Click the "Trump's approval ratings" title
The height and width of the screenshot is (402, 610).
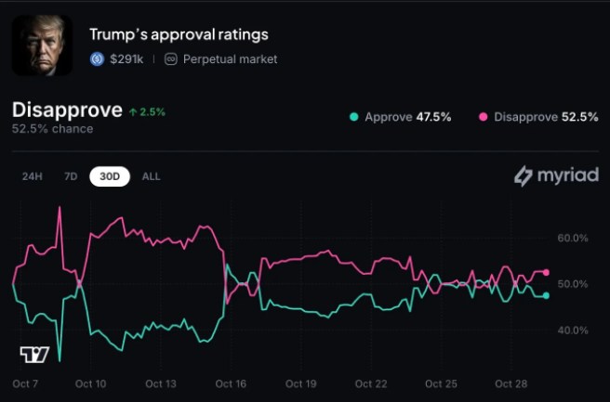pyautogui.click(x=179, y=34)
